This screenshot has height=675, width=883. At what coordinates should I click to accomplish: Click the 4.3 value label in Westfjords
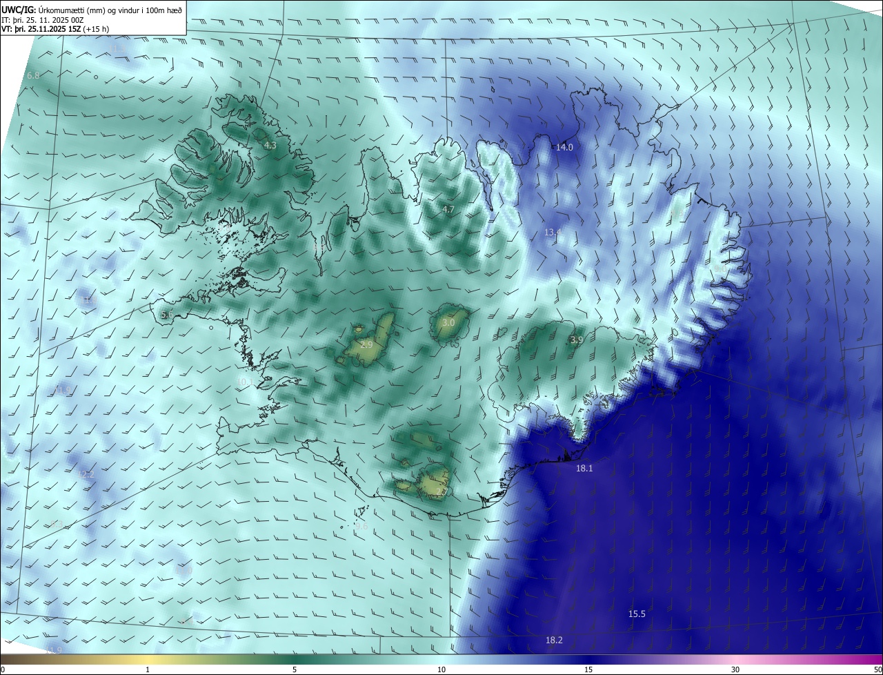[x=270, y=145]
